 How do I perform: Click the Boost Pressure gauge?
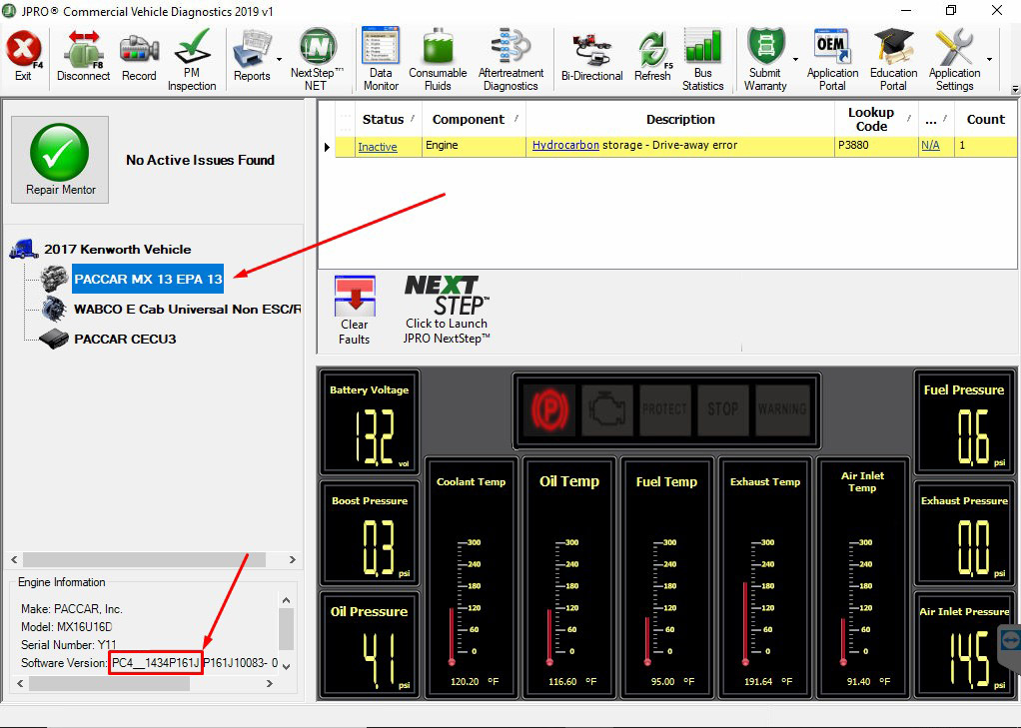[x=370, y=532]
